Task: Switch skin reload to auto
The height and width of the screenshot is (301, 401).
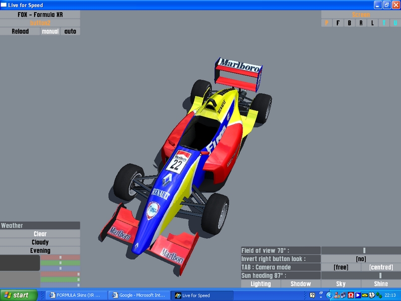Action: [x=70, y=32]
